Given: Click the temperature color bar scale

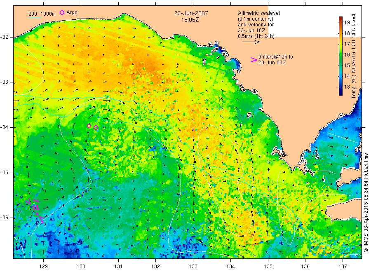Looking at the screenshot, I should (340, 56).
